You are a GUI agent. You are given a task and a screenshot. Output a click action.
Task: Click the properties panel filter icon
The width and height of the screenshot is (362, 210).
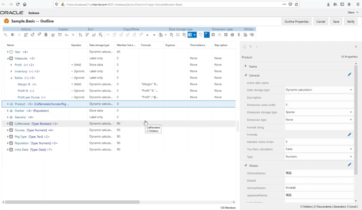pyautogui.click(x=251, y=47)
